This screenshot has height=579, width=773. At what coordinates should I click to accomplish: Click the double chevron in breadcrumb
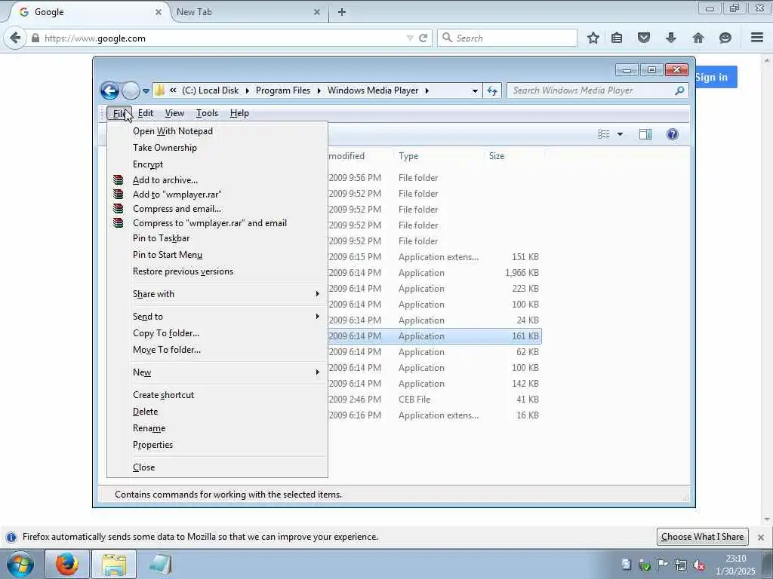173,90
